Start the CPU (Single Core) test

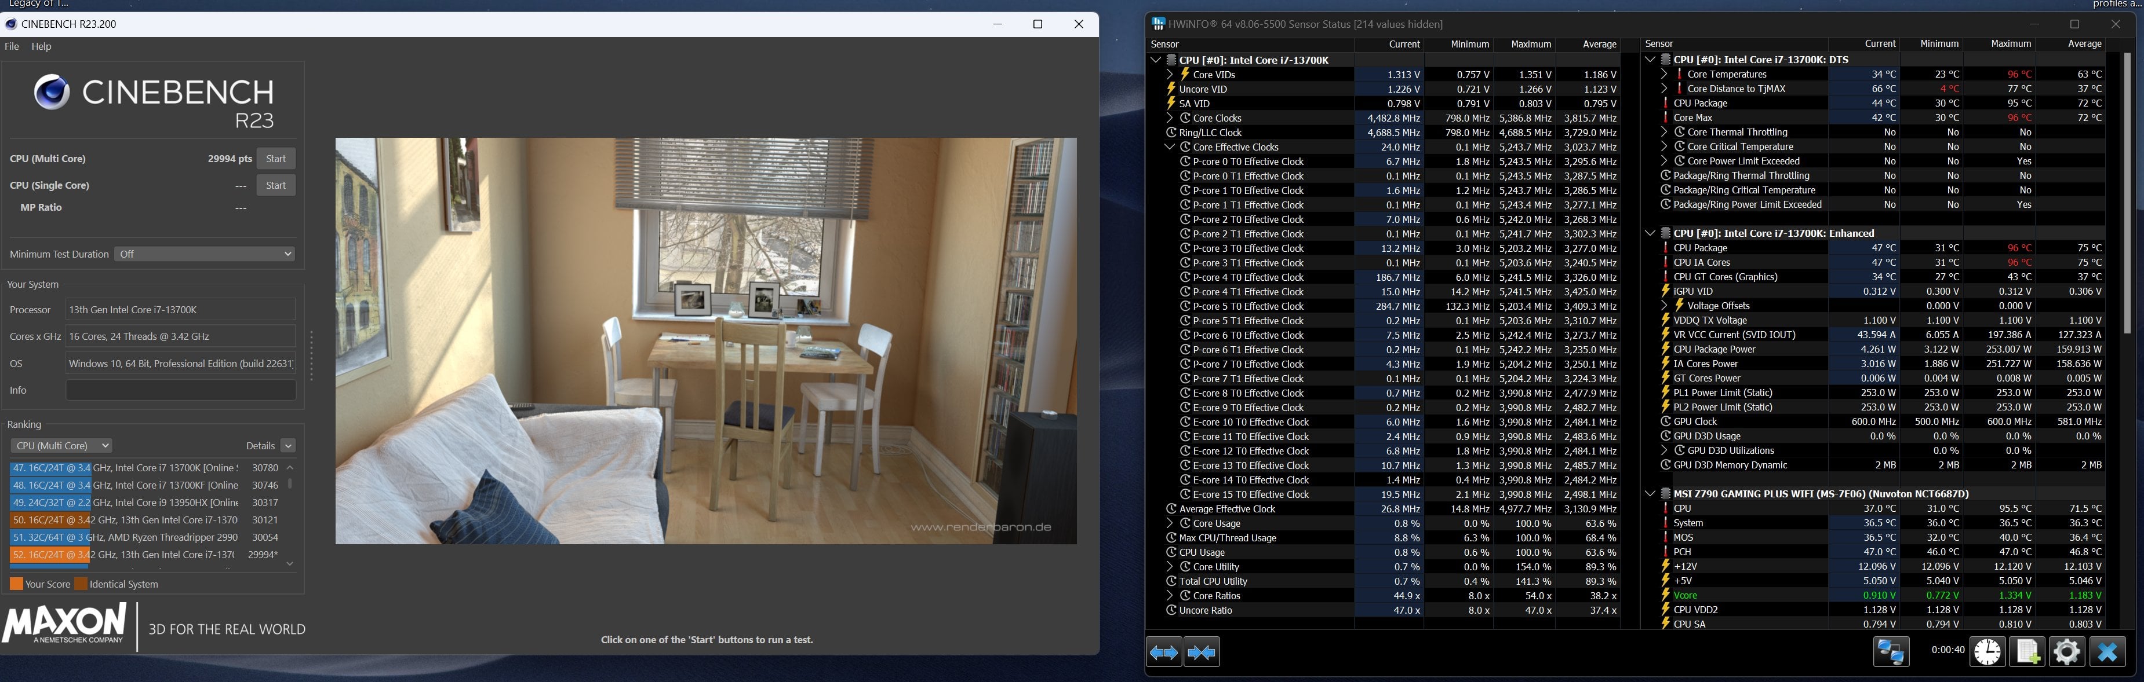tap(275, 185)
